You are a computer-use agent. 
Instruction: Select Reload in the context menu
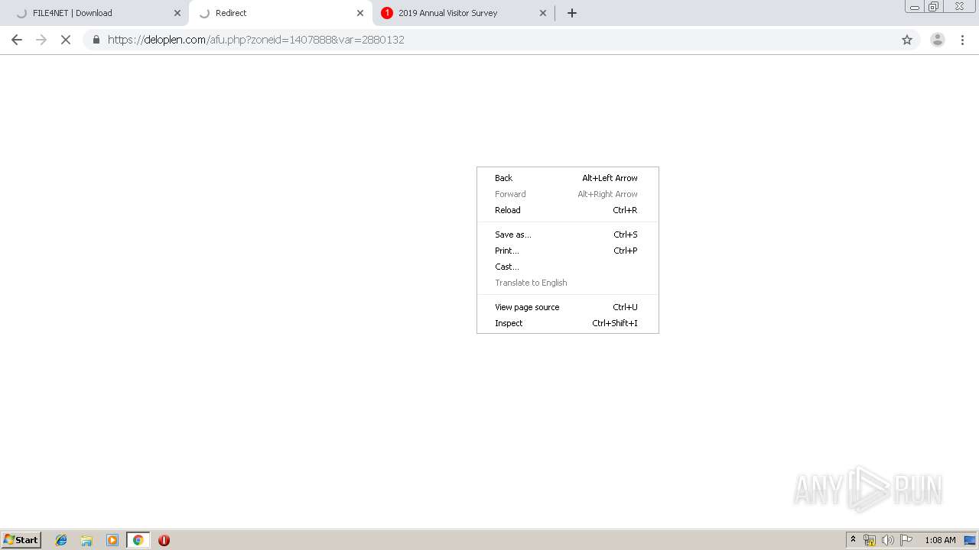(567, 210)
